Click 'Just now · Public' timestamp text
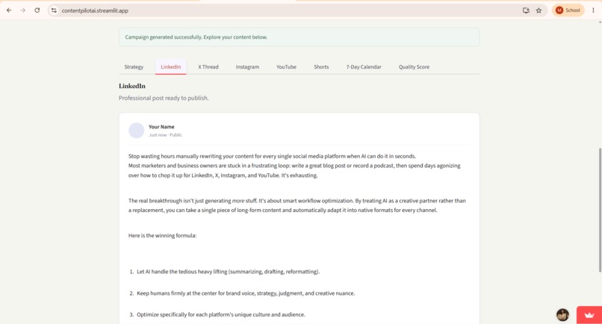Image resolution: width=602 pixels, height=324 pixels. point(166,134)
